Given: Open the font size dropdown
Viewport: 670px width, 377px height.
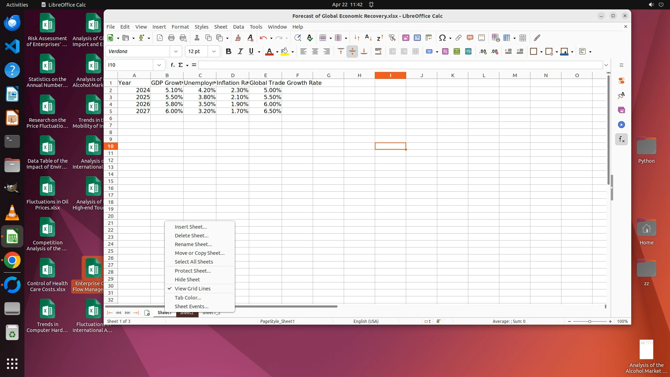Looking at the screenshot, I should (x=214, y=51).
